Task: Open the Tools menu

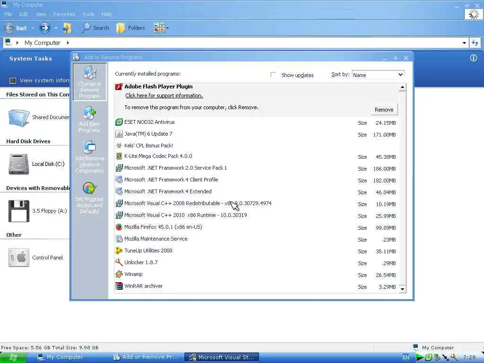Action: click(x=88, y=14)
